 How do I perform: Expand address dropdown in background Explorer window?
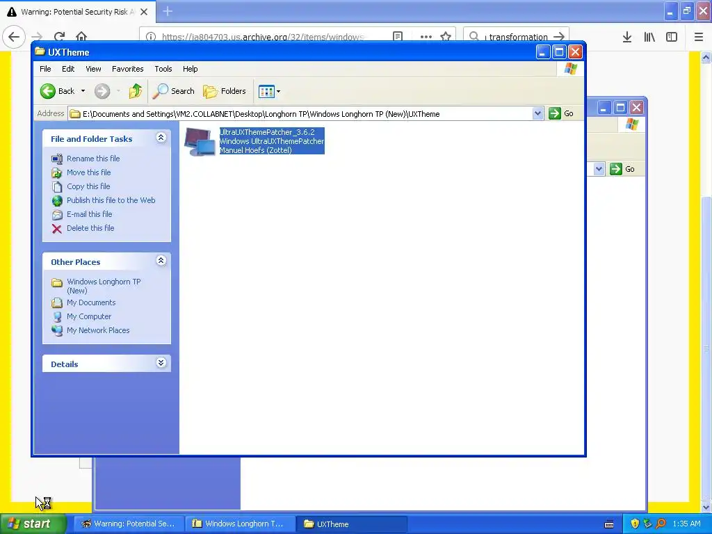click(599, 169)
